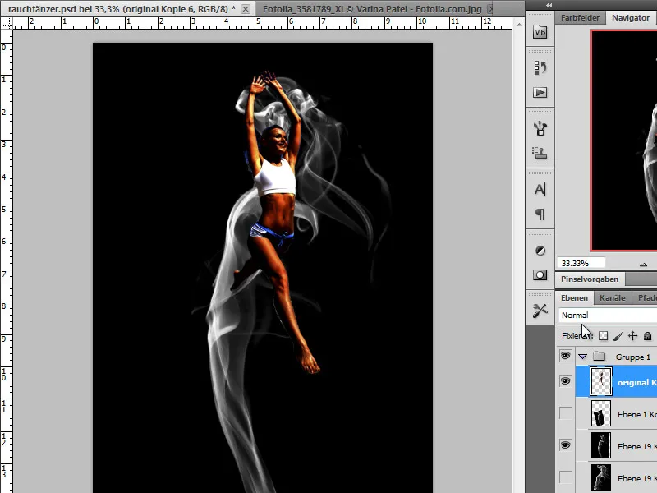This screenshot has width=657, height=493.
Task: Open the Paragraph panel icon
Action: [x=540, y=214]
